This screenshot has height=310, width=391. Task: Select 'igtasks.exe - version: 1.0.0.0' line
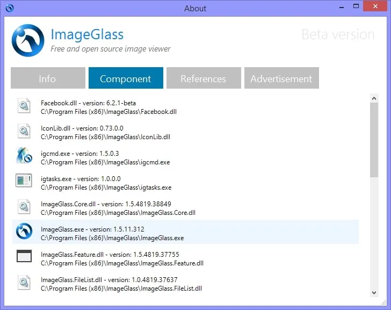tap(81, 179)
